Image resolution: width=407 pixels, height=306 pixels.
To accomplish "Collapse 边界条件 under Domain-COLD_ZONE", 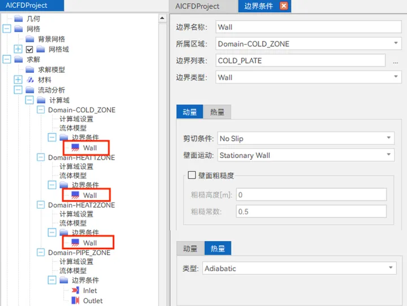I will (x=52, y=137).
